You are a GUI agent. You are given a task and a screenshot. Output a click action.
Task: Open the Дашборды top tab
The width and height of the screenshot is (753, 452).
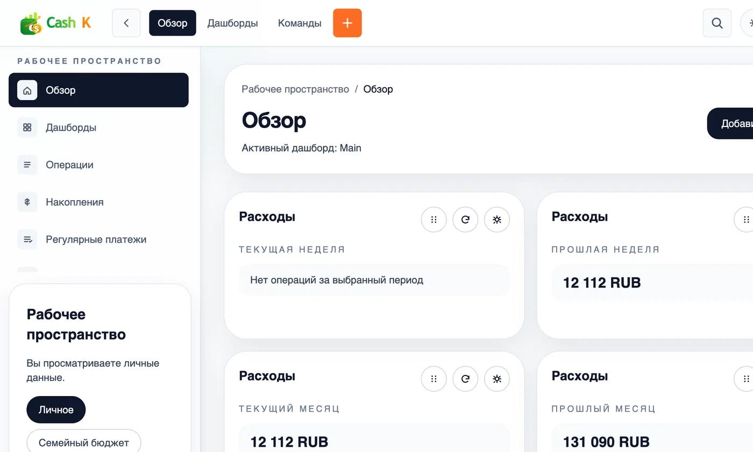point(232,23)
